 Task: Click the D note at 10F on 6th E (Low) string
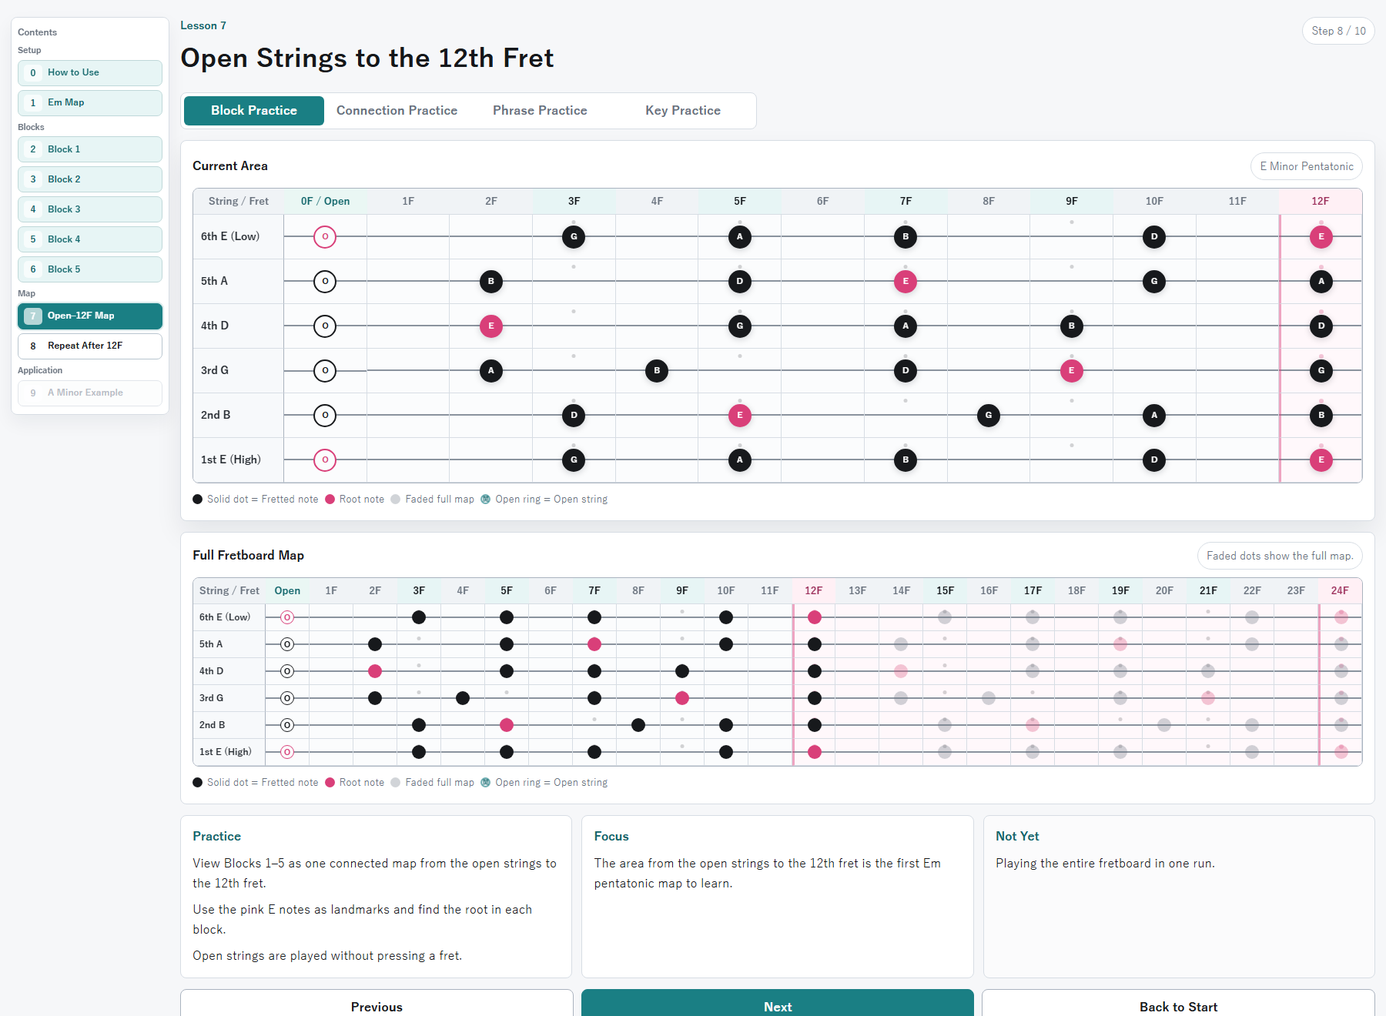(x=1154, y=236)
